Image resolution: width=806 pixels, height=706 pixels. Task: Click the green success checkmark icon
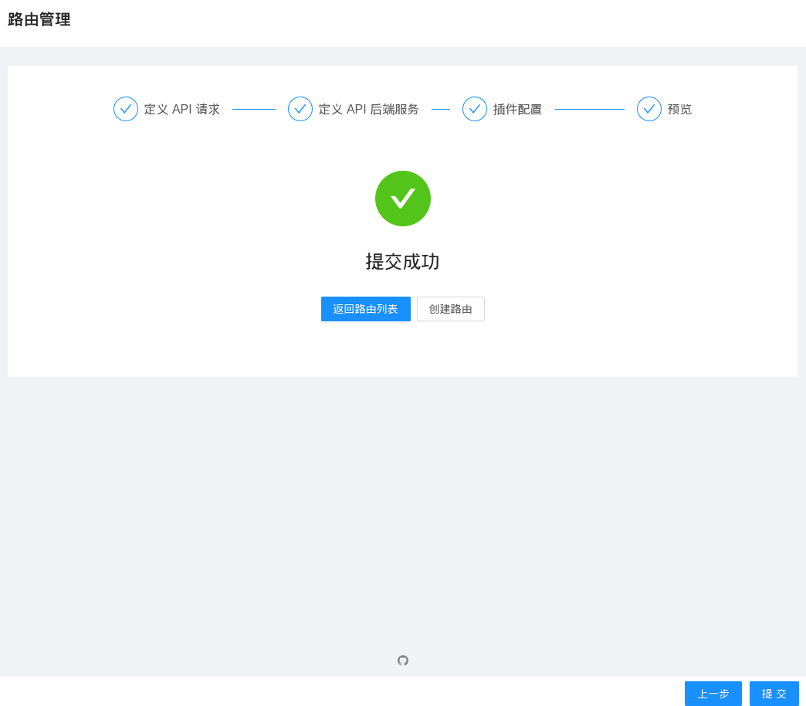(x=403, y=199)
